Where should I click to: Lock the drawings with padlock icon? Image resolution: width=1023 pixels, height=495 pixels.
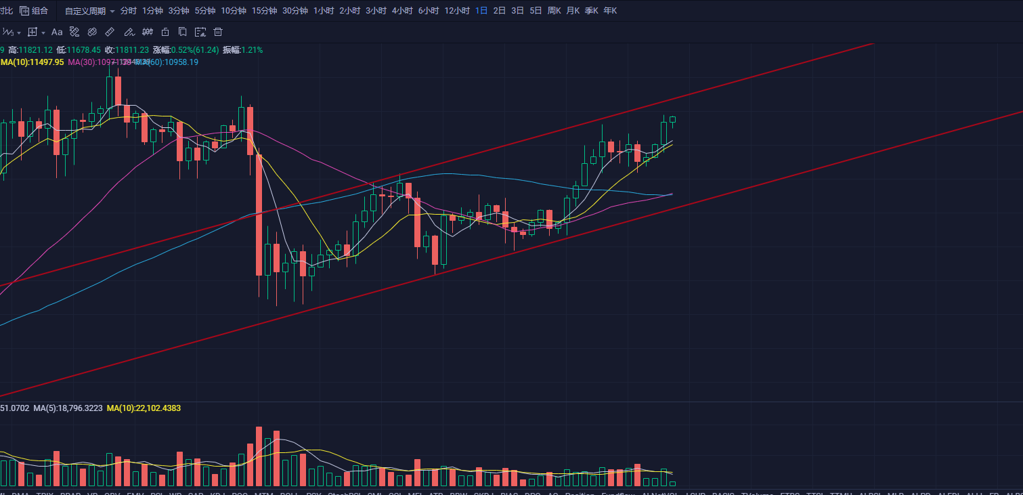click(x=165, y=32)
